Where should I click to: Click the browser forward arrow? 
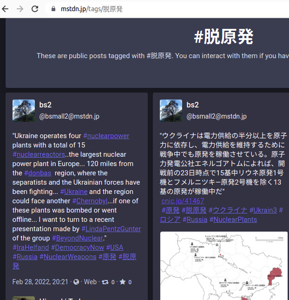[20, 9]
